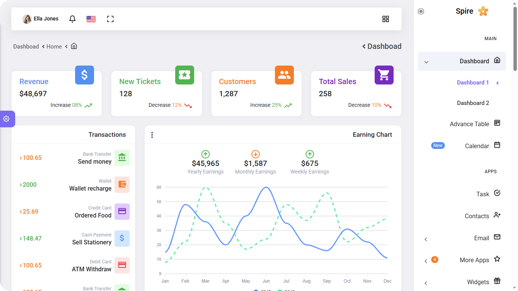Select Dashboard 2 in sidebar
The image size is (518, 291).
click(x=473, y=103)
